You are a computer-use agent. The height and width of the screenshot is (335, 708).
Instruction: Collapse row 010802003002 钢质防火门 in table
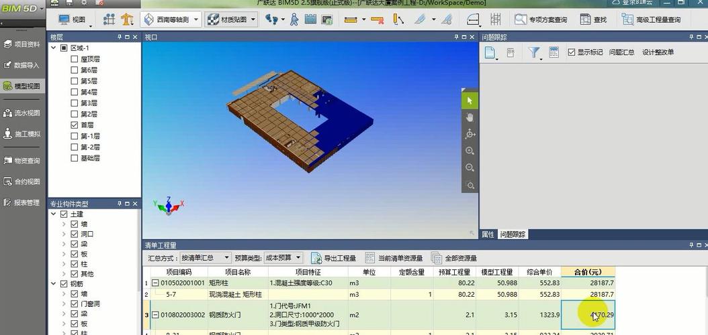point(155,315)
